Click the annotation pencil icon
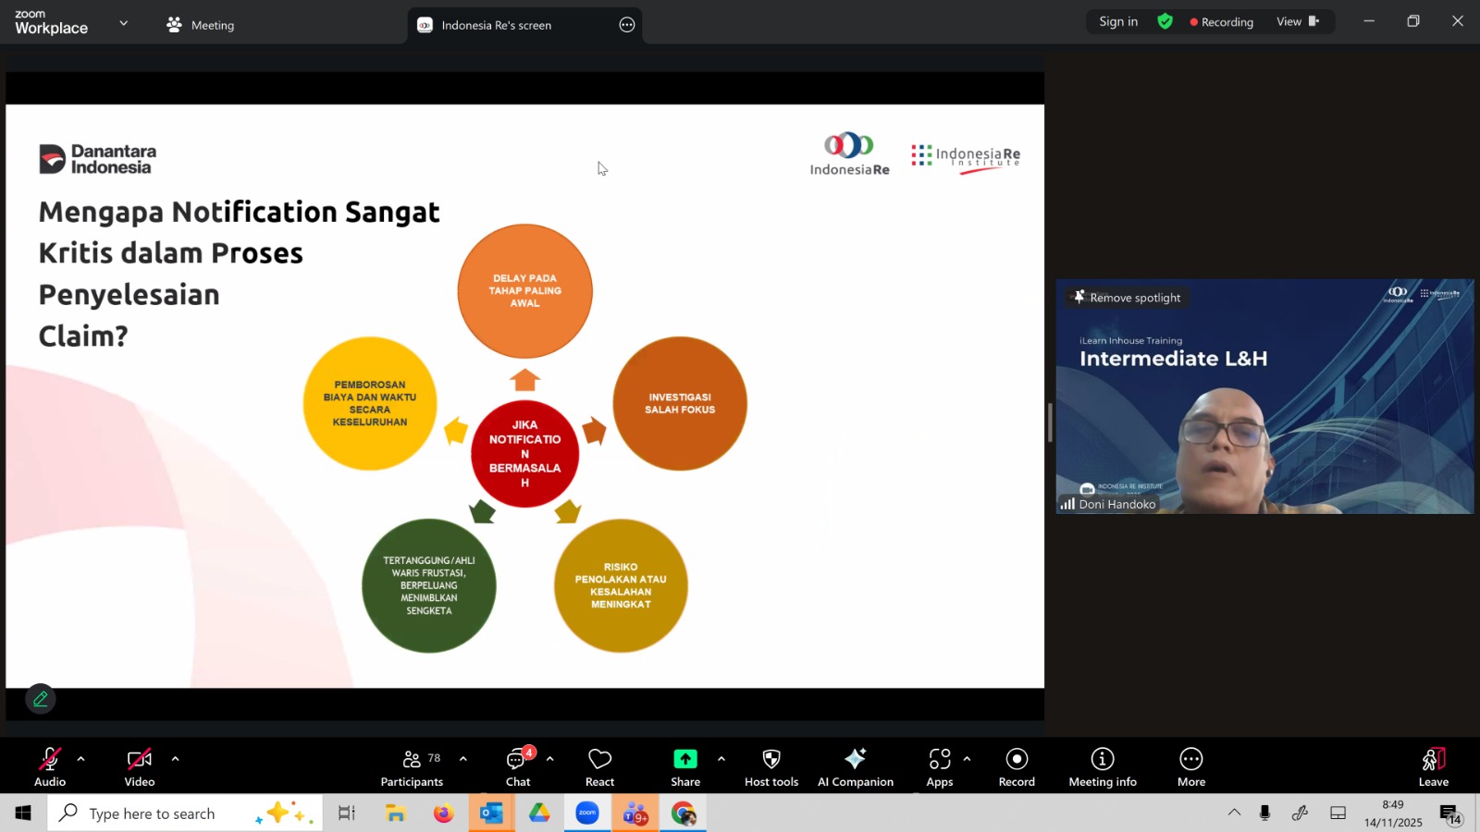The image size is (1480, 832). pyautogui.click(x=41, y=699)
